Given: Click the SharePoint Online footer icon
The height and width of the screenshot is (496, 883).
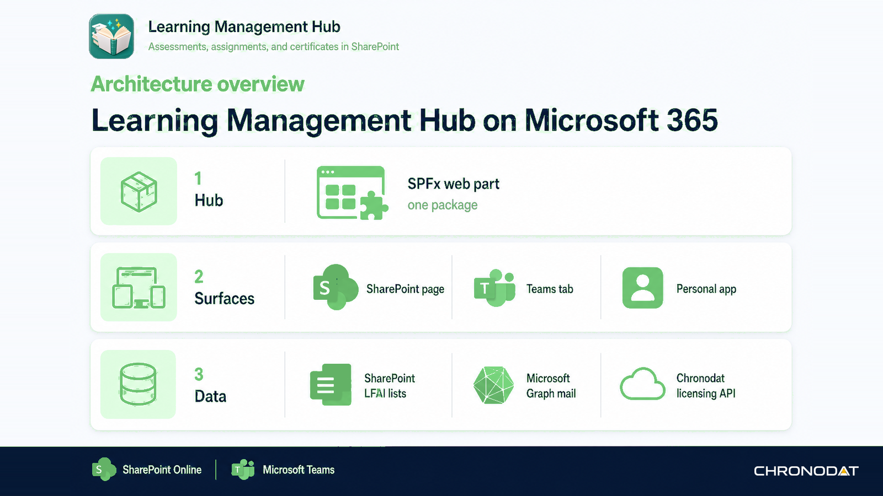Looking at the screenshot, I should point(104,470).
